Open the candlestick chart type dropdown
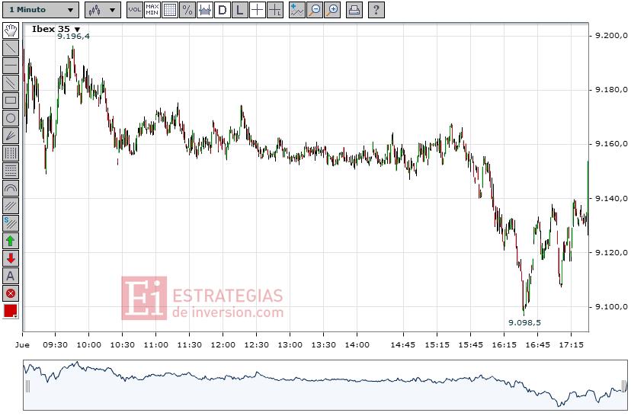This screenshot has height=416, width=631. click(103, 10)
